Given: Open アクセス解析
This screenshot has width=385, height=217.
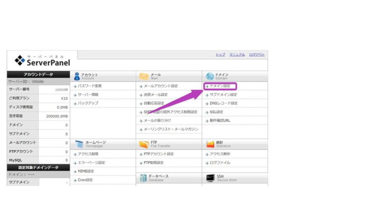Looking at the screenshot, I should (220, 154).
